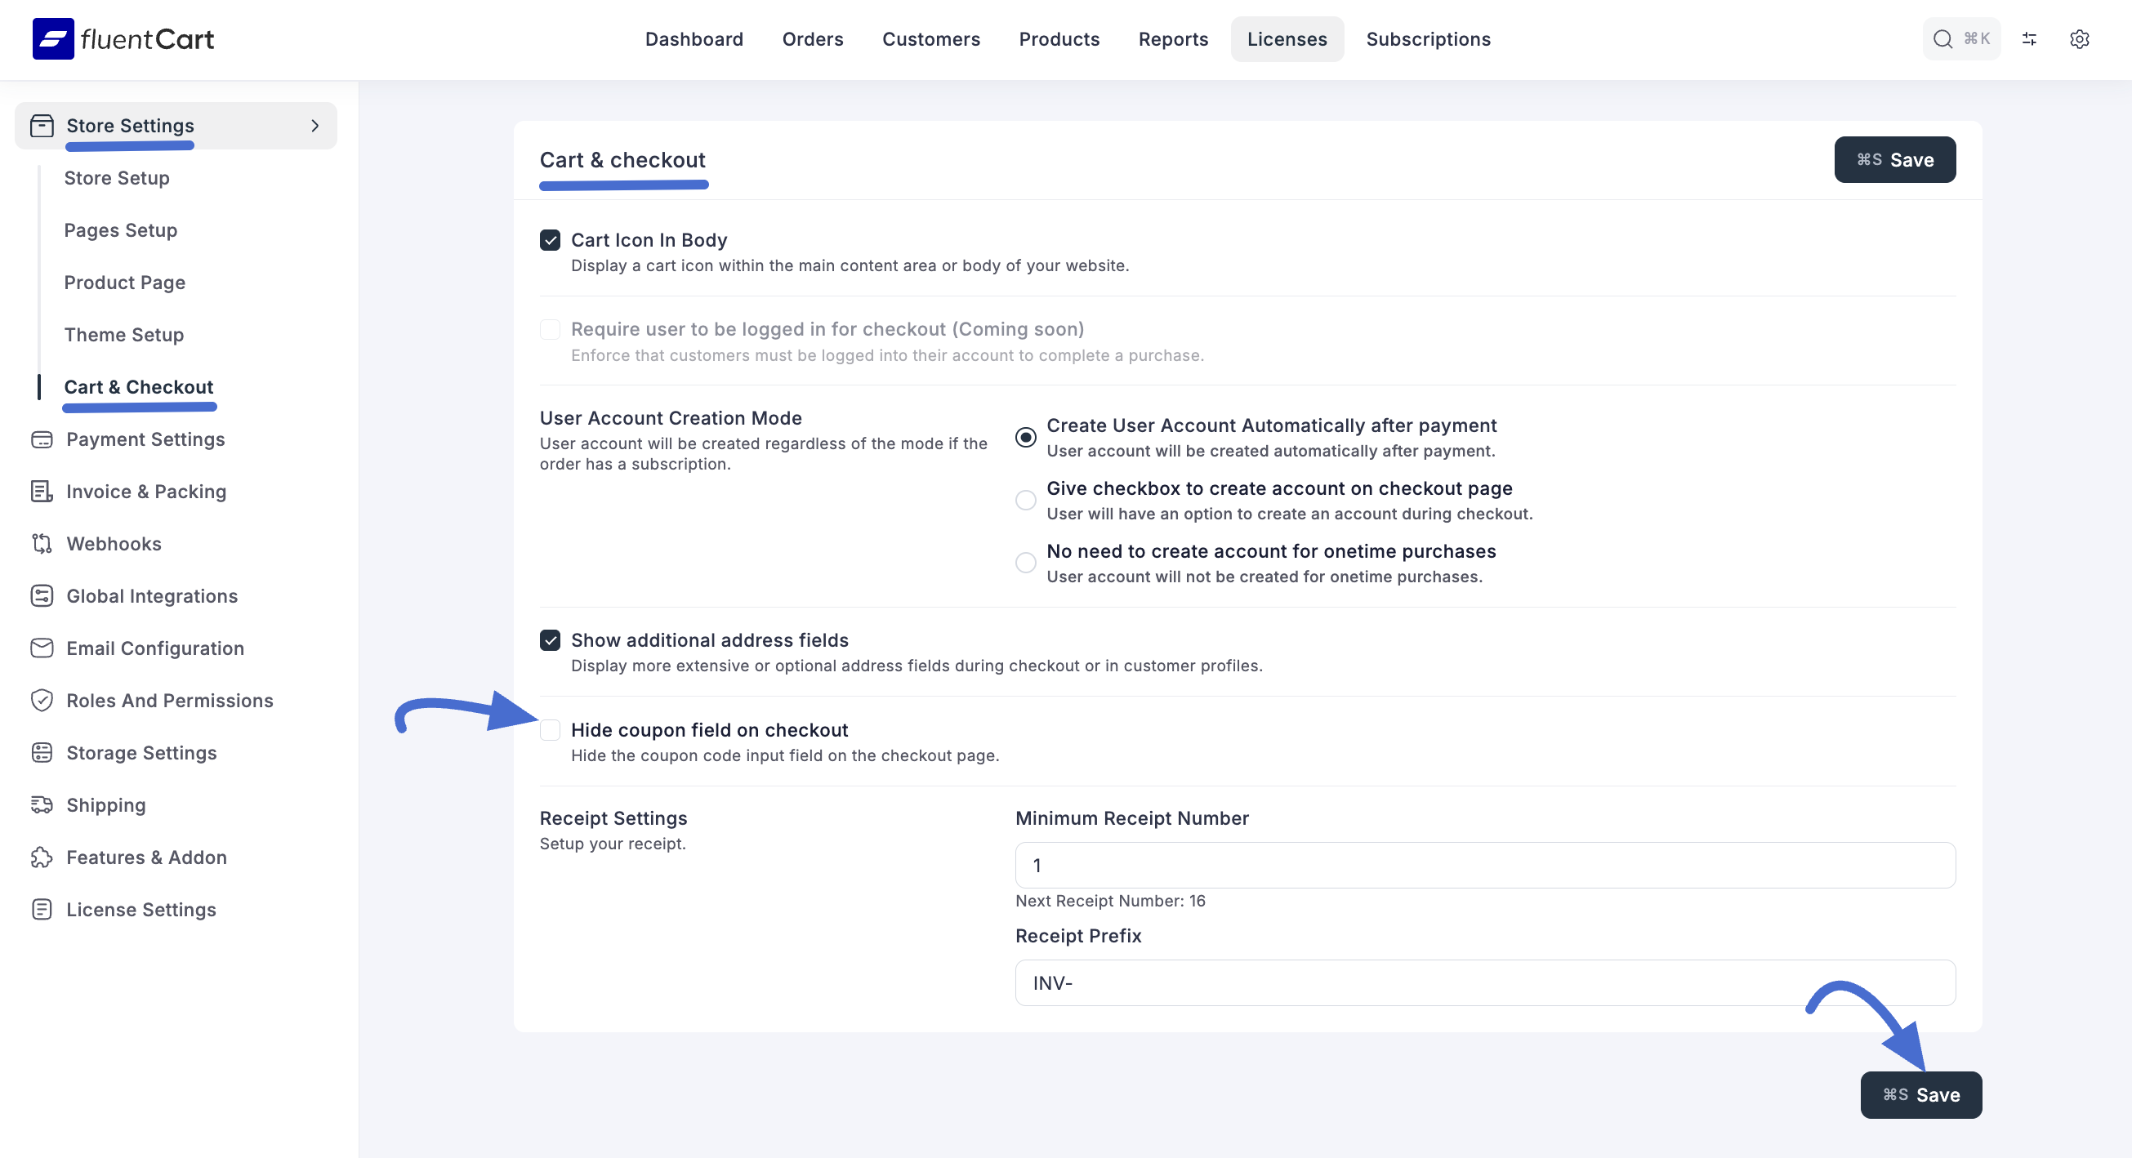
Task: Click the Webhooks sidebar icon
Action: pyautogui.click(x=42, y=543)
